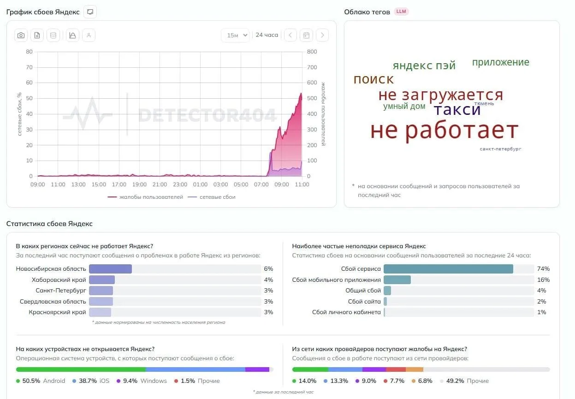Click the Сбой личного кабинета label
This screenshot has height=399, width=575.
coord(347,312)
